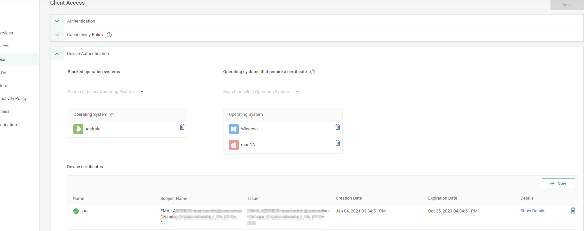Open blocked operating systems dropdown

[142, 92]
